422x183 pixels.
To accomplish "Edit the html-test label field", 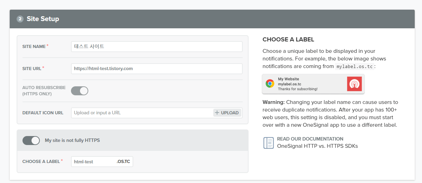I will pos(93,162).
